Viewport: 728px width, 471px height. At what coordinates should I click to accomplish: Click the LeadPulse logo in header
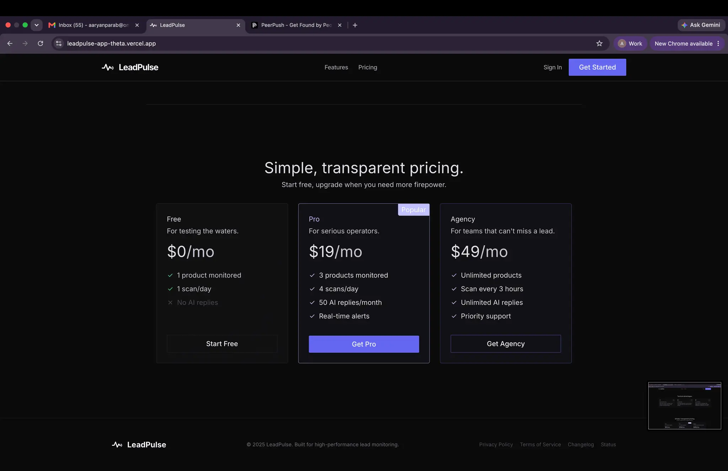coord(130,67)
